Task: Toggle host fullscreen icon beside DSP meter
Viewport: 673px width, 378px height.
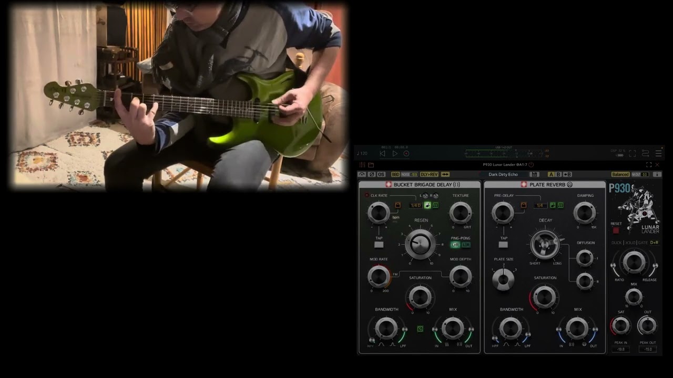Action: click(x=632, y=153)
